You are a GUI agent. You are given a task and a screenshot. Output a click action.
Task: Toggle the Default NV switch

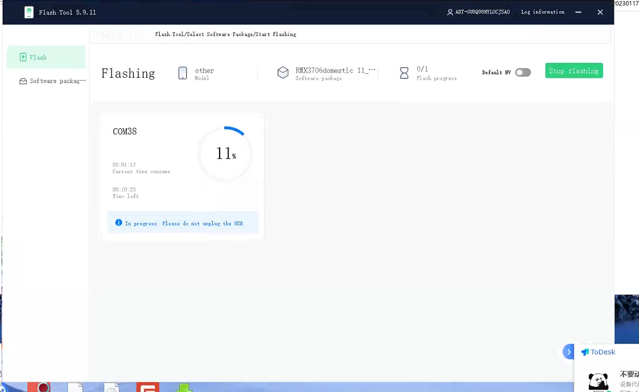coord(523,73)
